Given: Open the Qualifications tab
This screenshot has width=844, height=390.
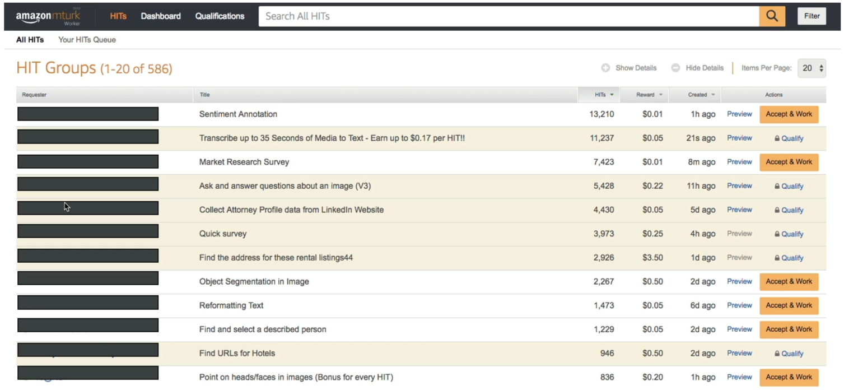Looking at the screenshot, I should (x=220, y=16).
